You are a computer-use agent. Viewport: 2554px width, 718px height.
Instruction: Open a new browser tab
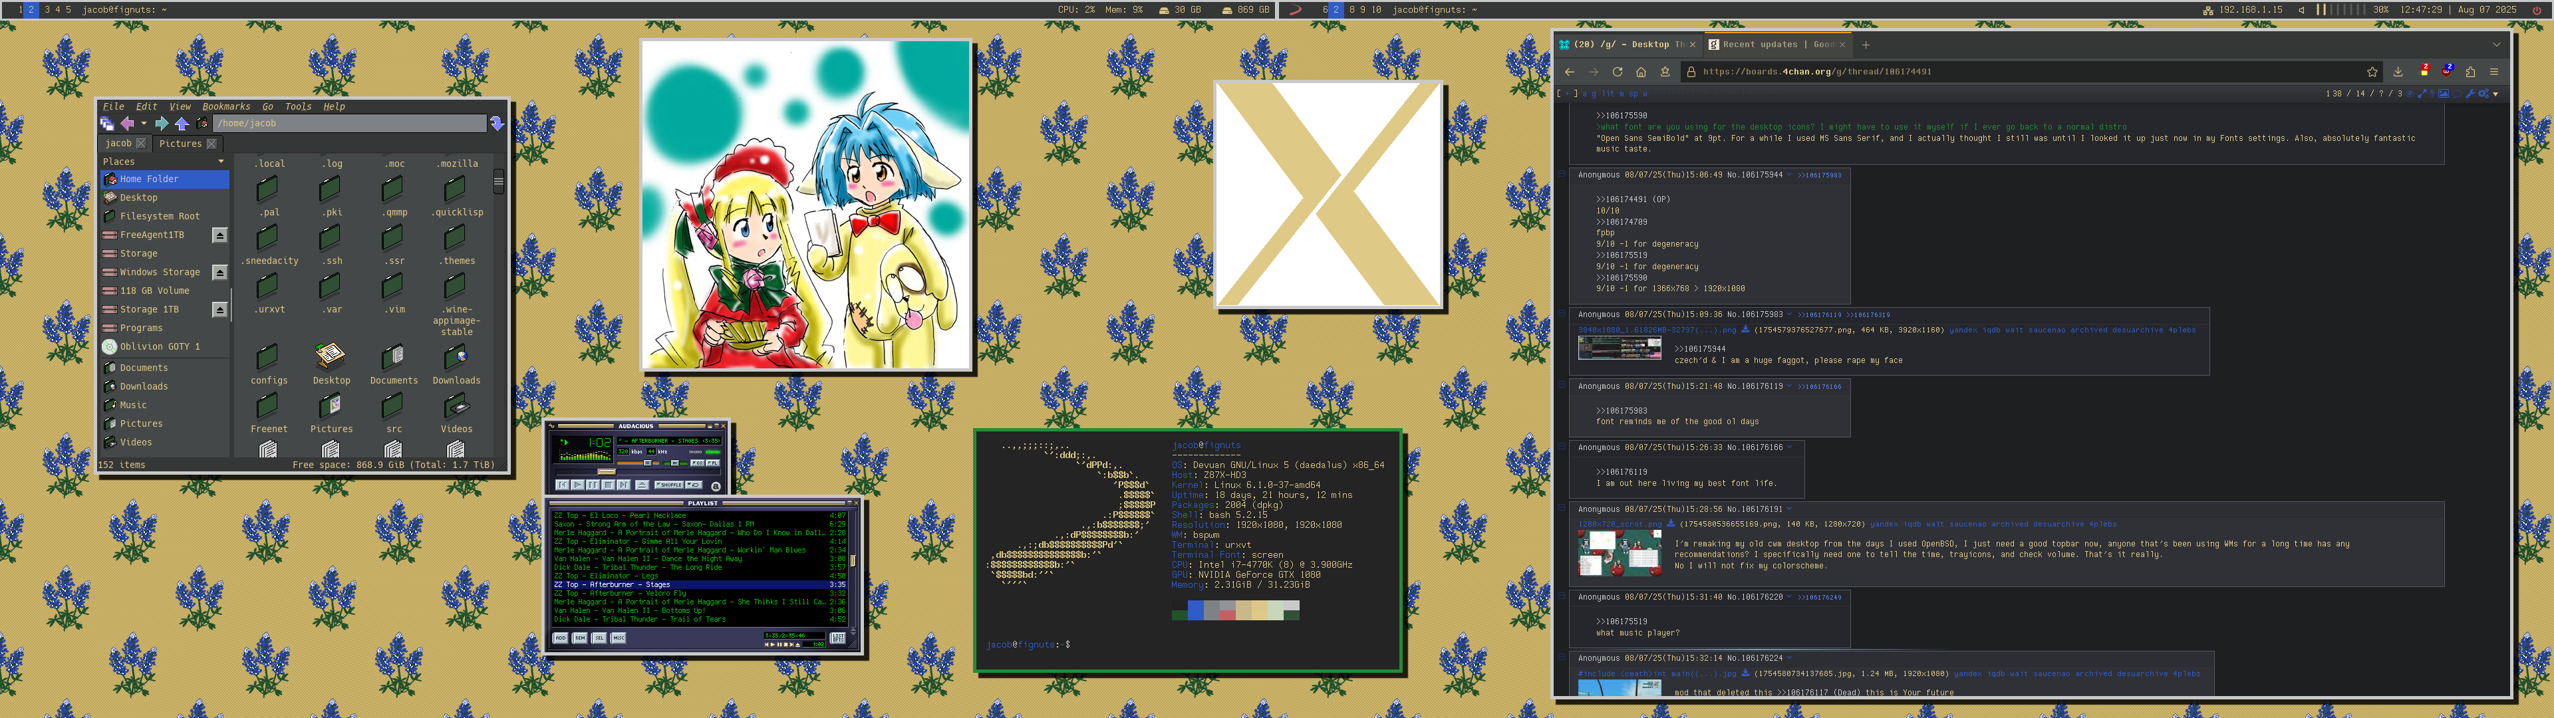tap(1866, 45)
